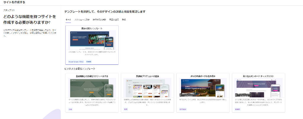This screenshot has height=119, width=303.
Task: Click the 許可の申請ポータルを作成中 card title
Action: pyautogui.click(x=203, y=76)
